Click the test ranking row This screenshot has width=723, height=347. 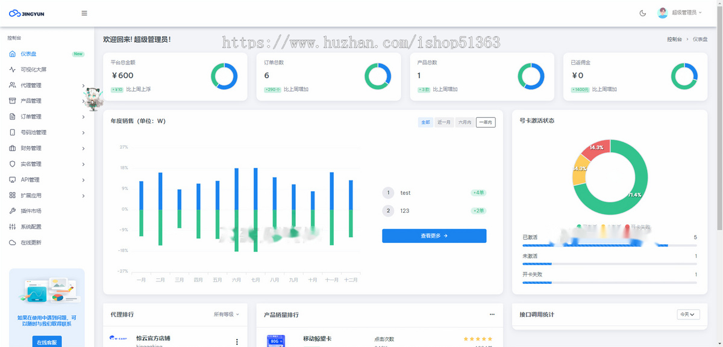pos(434,193)
